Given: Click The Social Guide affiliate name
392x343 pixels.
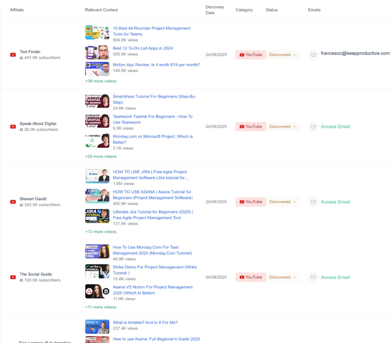Looking at the screenshot, I should point(36,274).
